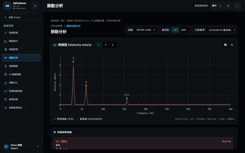Open the 繁中 language dropdown
245x153 pixels.
click(x=216, y=6)
